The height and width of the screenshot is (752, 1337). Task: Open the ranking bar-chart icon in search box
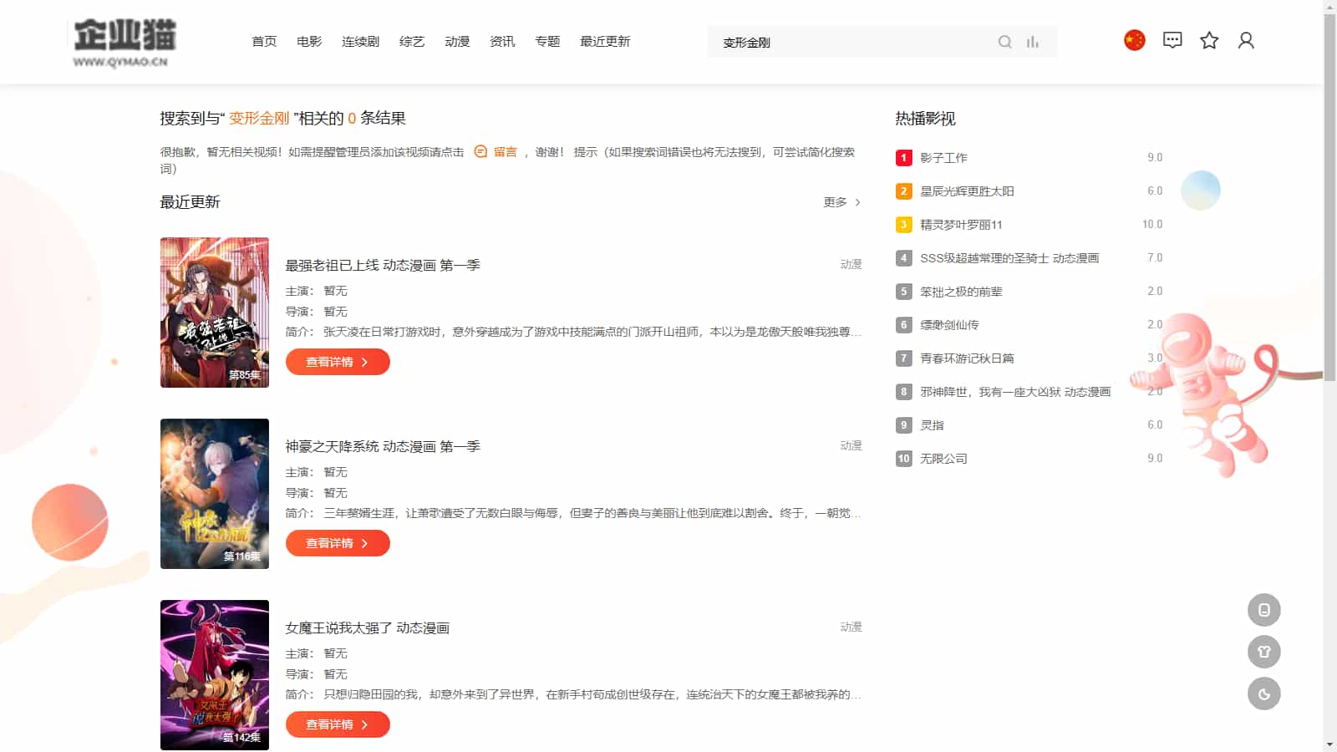click(1033, 42)
